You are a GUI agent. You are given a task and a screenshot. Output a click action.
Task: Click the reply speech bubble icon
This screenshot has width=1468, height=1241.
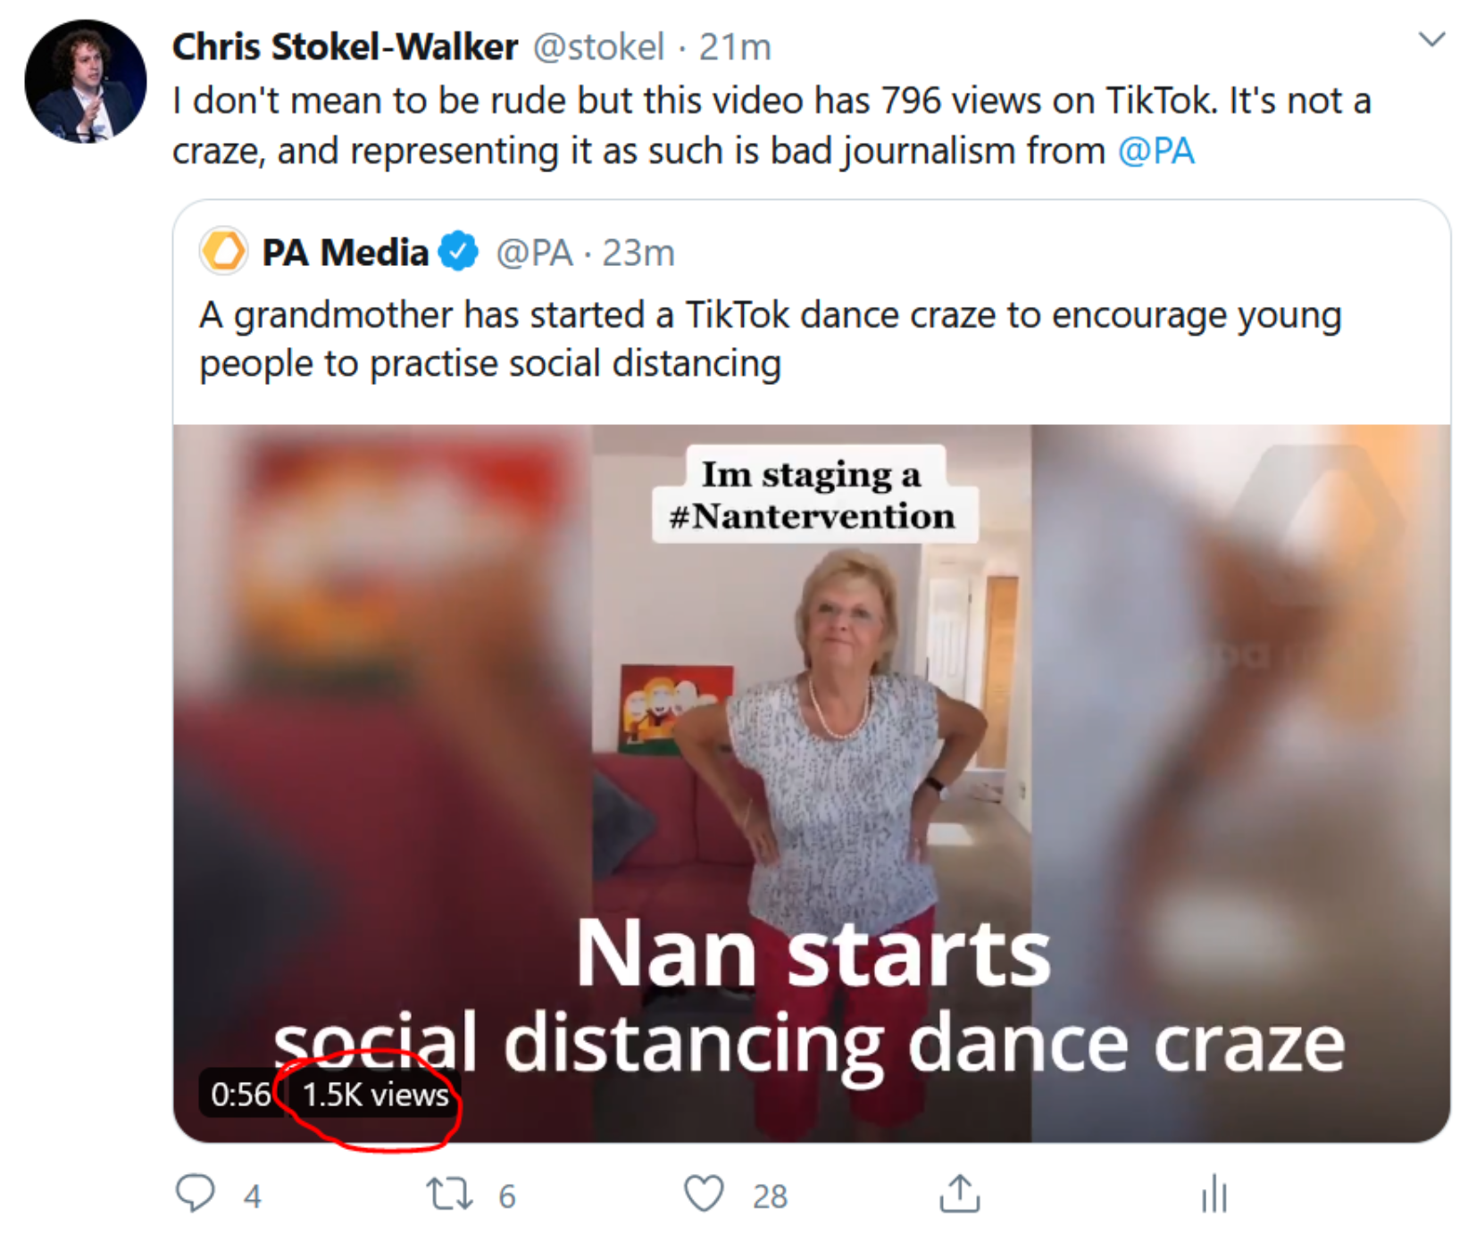(196, 1193)
